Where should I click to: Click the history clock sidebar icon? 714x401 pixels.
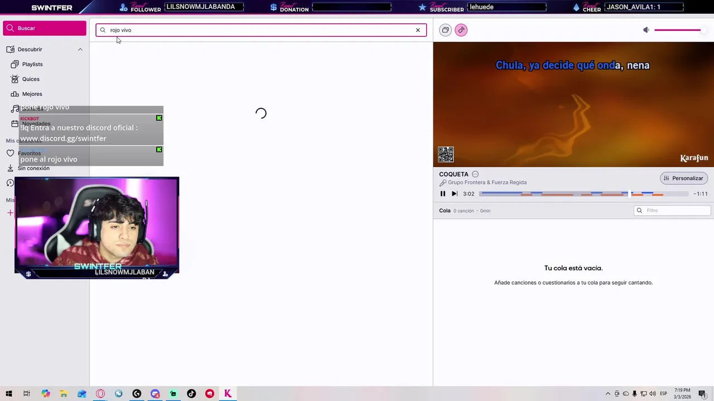tap(10, 183)
